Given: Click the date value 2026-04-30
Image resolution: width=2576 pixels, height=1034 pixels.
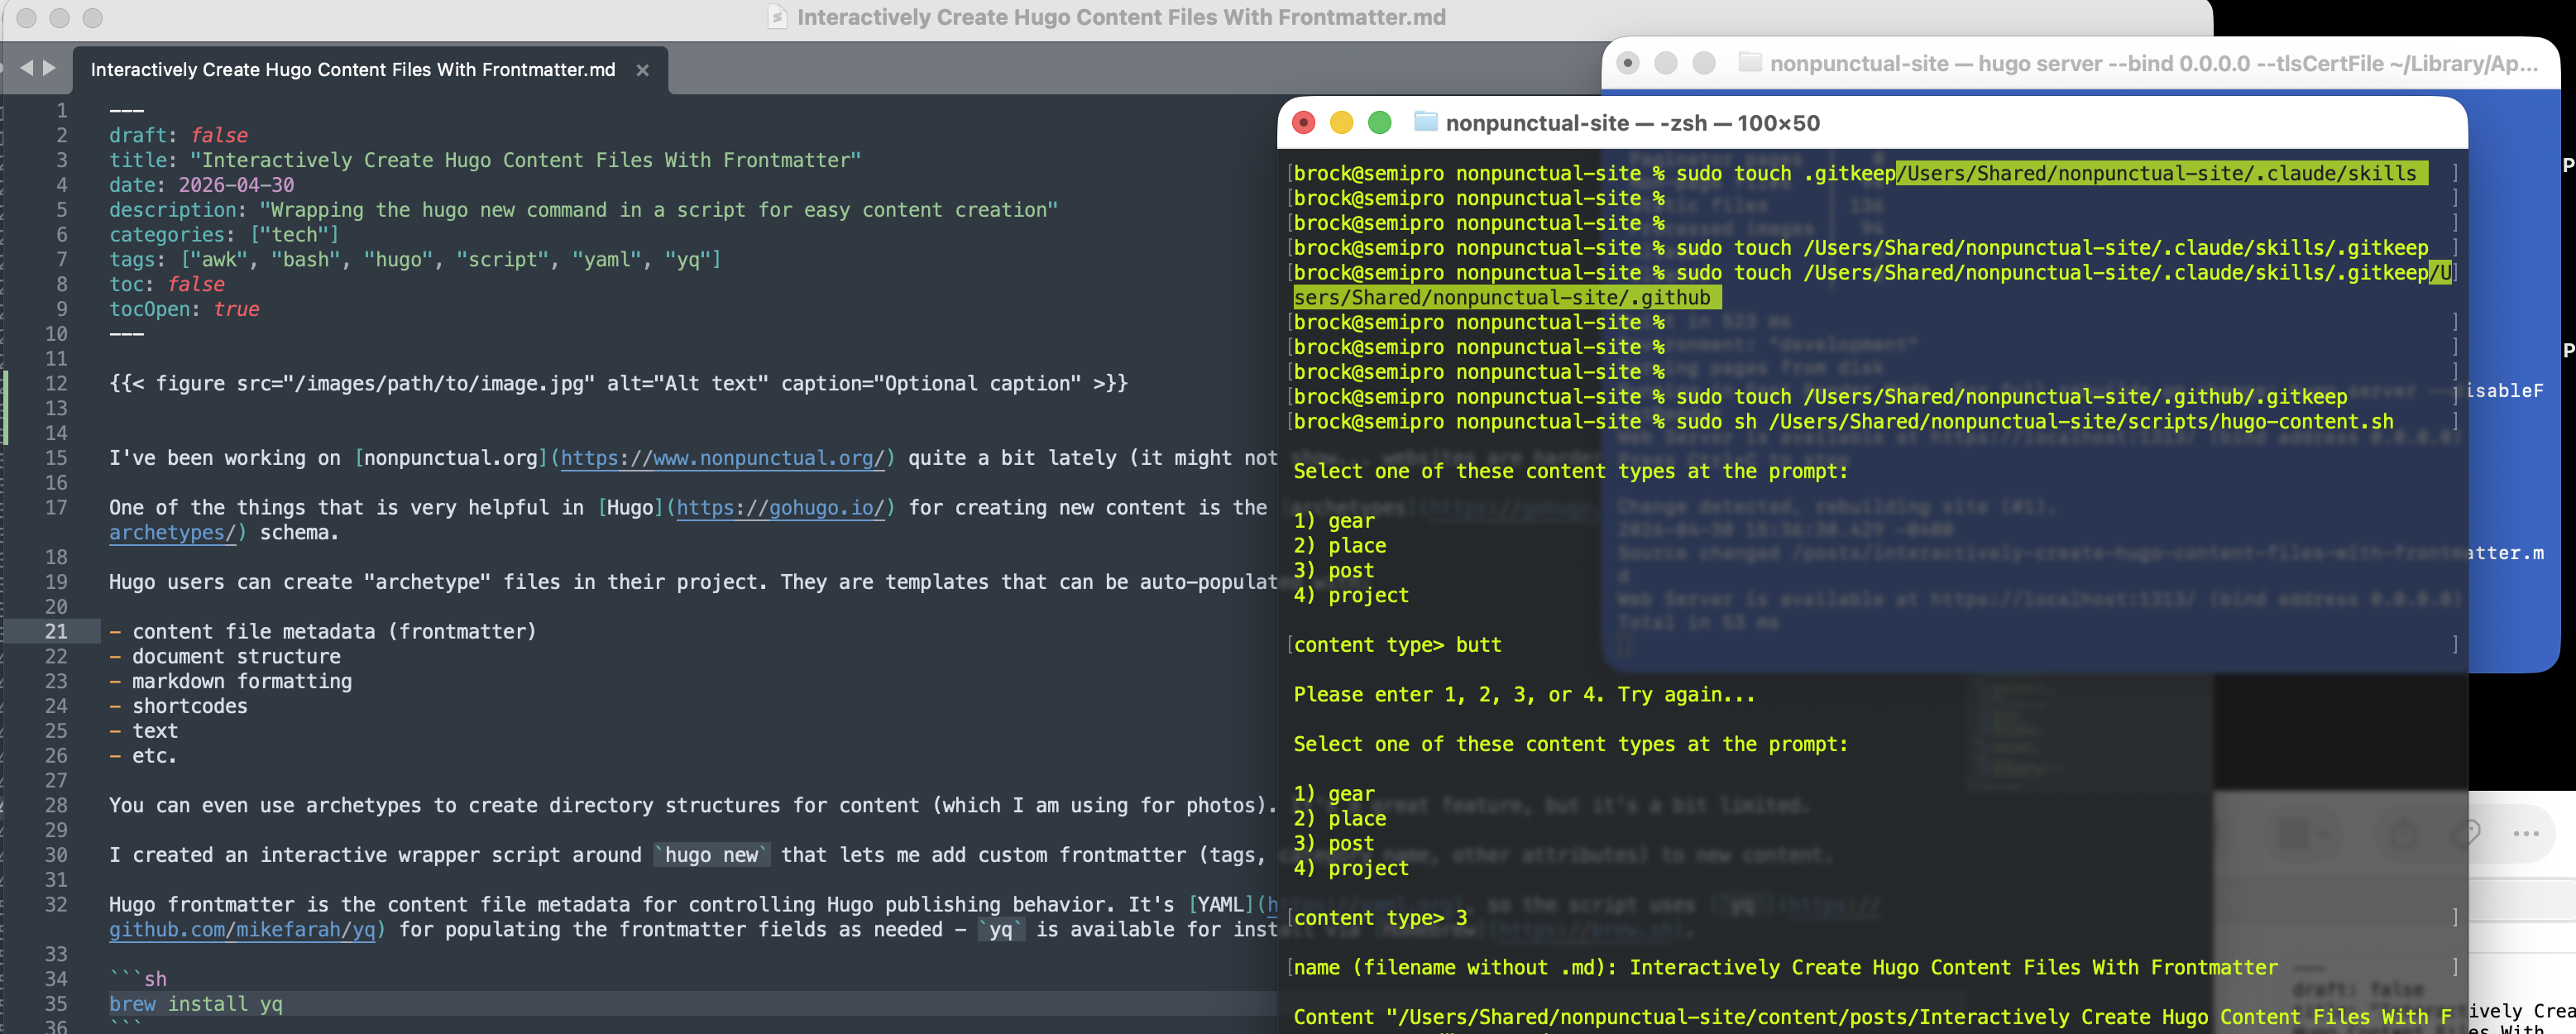Looking at the screenshot, I should pos(236,185).
